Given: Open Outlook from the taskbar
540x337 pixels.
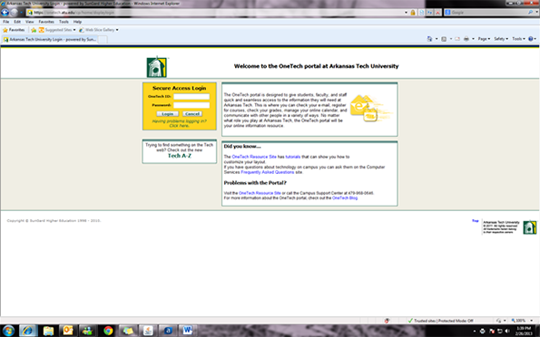Looking at the screenshot, I should click(68, 331).
